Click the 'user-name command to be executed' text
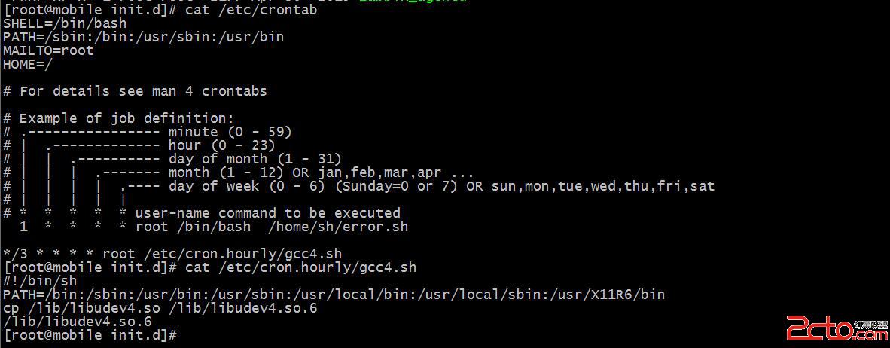Screen dimensions: 890x348 pos(268,214)
